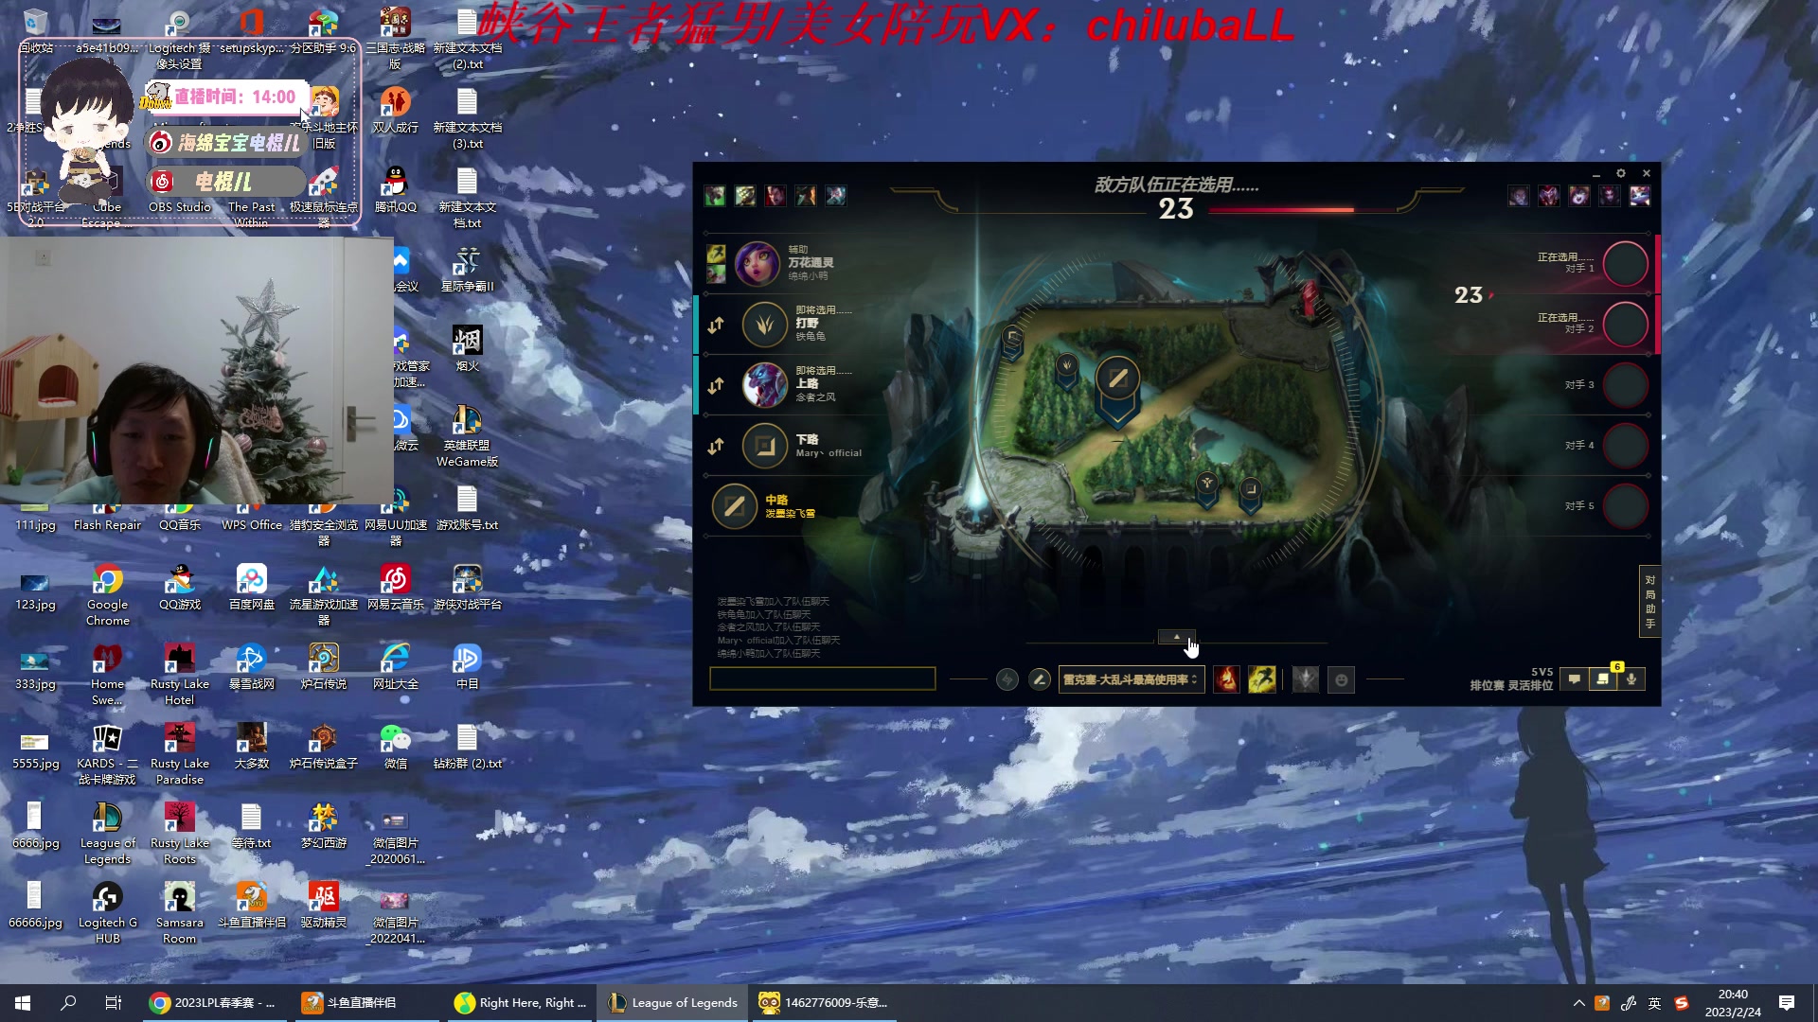The height and width of the screenshot is (1022, 1818).
Task: Open the emote picker smiley icon
Action: click(x=1341, y=679)
